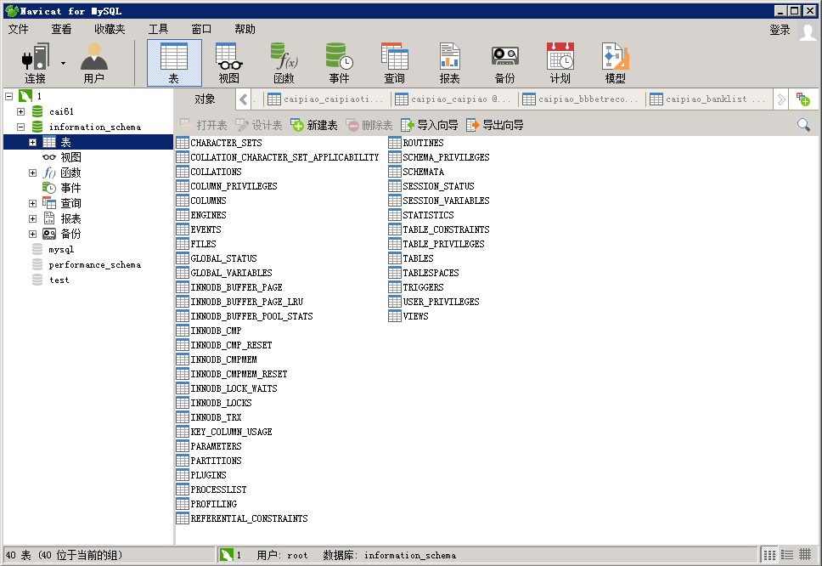Click the 连接 (Connection) toolbar icon

coord(35,63)
